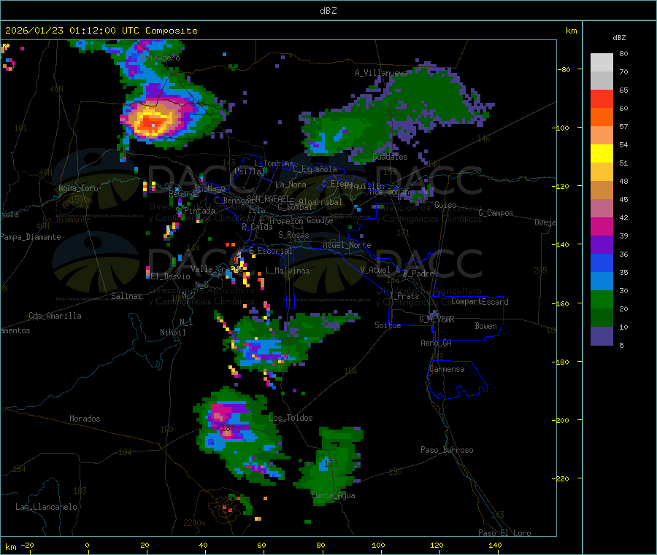Select the Pampa_Diamante location label
This screenshot has width=657, height=555.
pyautogui.click(x=30, y=237)
